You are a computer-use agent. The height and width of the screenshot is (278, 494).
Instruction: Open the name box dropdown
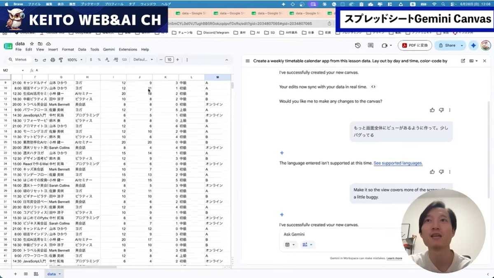pos(23,71)
